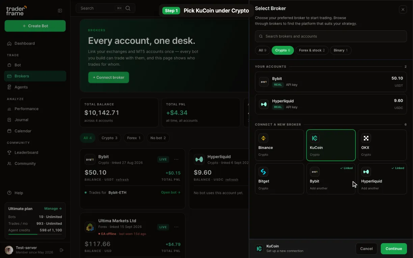The width and height of the screenshot is (413, 258).
Task: Click the Continue button
Action: [394, 249]
